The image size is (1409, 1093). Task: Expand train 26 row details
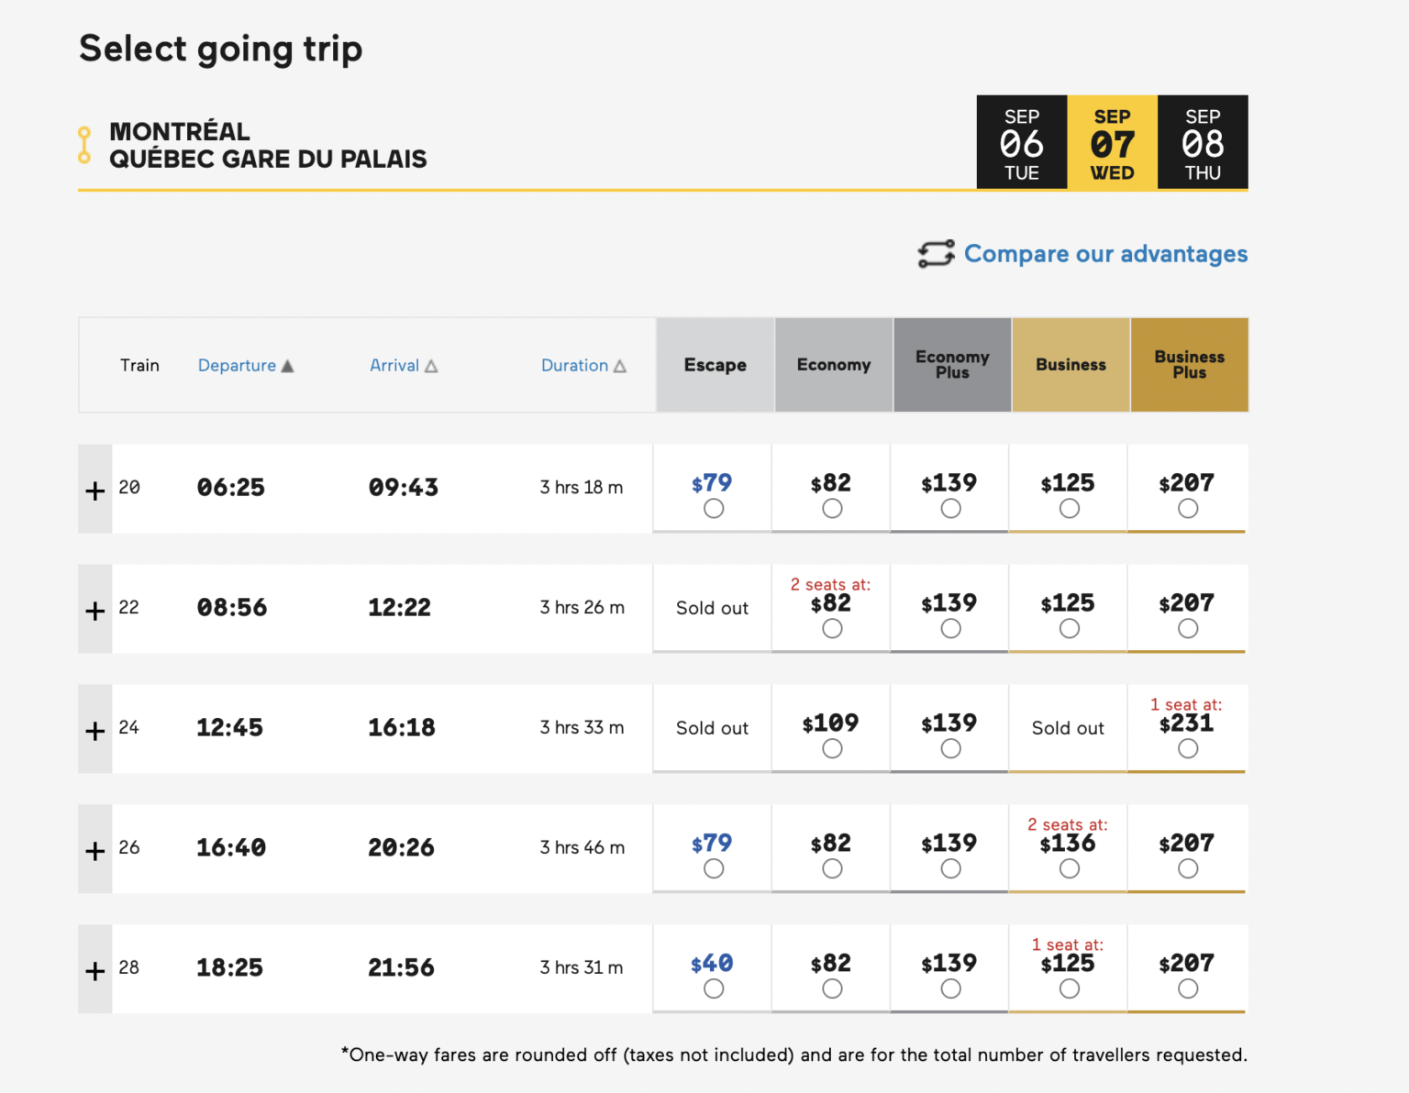coord(95,851)
